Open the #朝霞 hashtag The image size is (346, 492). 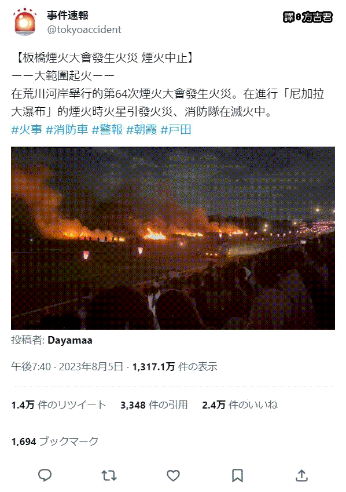pyautogui.click(x=142, y=130)
